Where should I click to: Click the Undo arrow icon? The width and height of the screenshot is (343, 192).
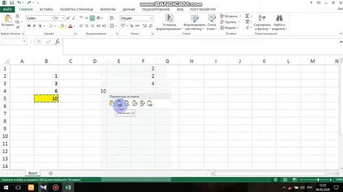(19, 3)
